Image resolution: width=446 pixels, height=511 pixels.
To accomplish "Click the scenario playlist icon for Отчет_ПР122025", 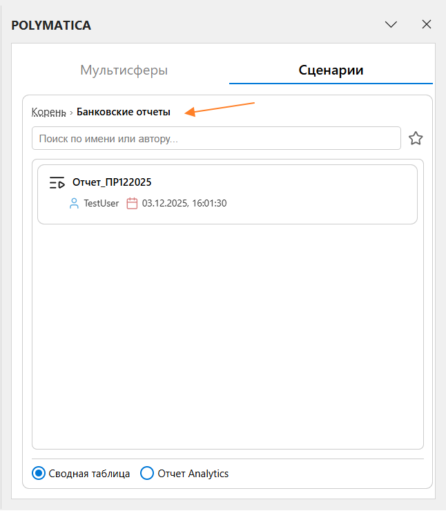I will pyautogui.click(x=57, y=183).
